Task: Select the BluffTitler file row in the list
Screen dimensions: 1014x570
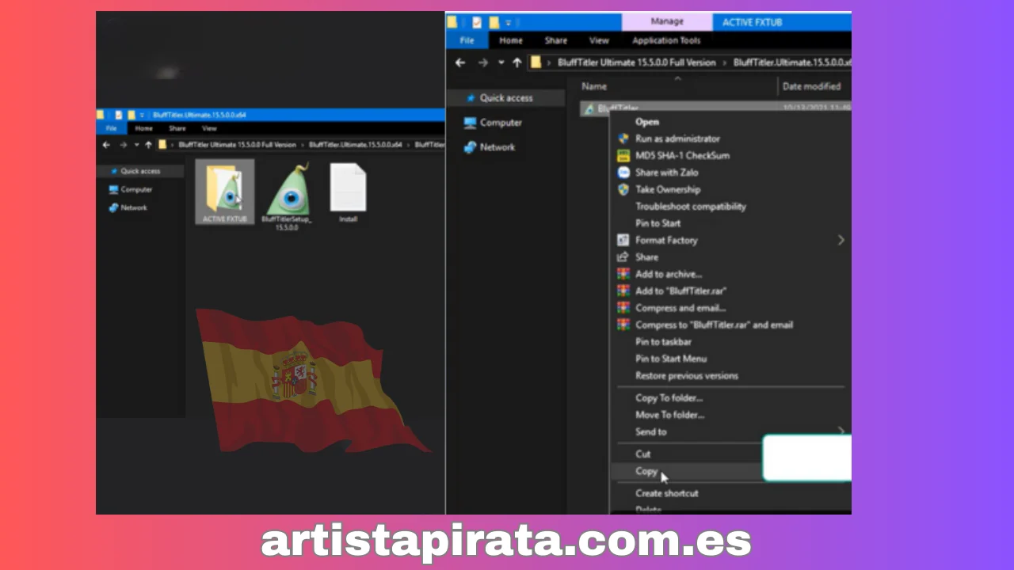Action: (x=716, y=108)
